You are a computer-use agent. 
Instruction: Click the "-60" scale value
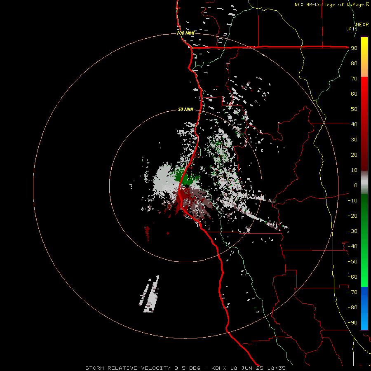click(352, 277)
